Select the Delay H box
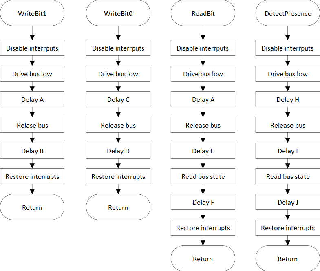 (x=288, y=99)
